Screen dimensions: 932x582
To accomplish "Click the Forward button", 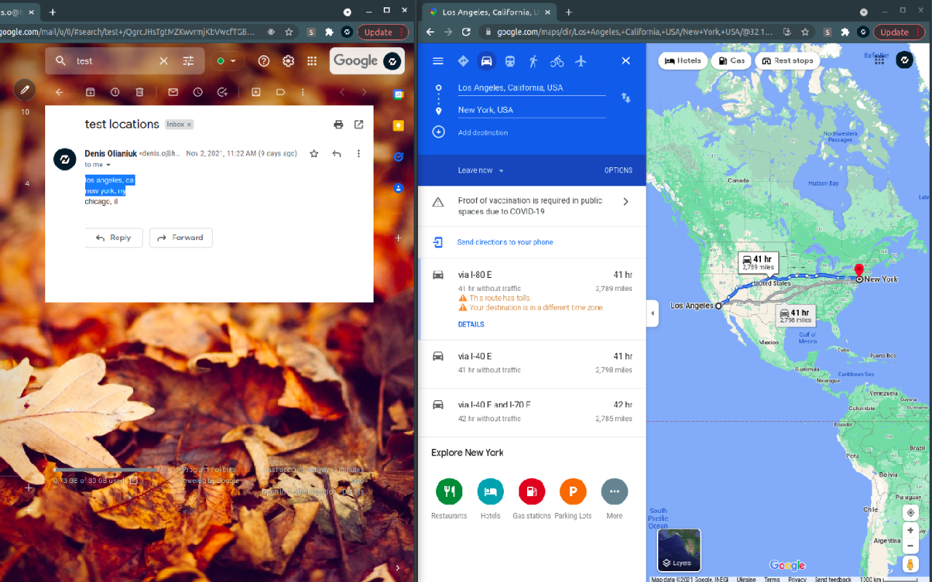I will click(181, 238).
